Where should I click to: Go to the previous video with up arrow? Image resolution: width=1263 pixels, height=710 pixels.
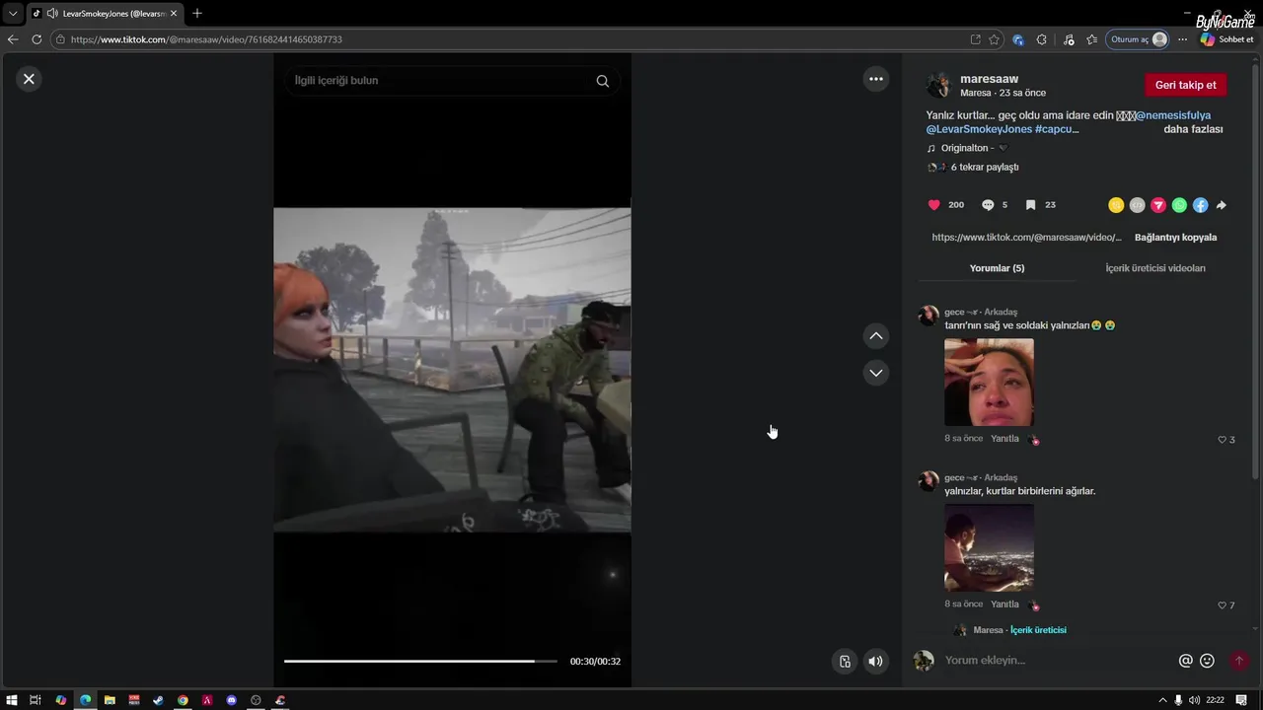[x=875, y=336]
